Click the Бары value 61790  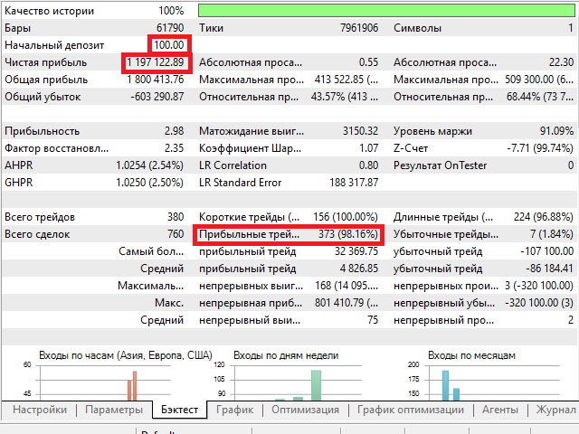(170, 28)
